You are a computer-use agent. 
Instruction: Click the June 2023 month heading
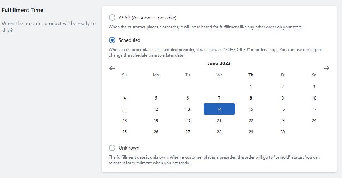219,63
